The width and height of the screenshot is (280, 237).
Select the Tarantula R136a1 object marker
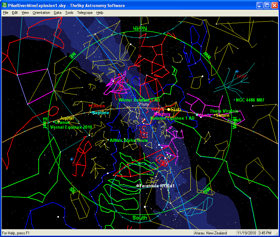[138, 186]
